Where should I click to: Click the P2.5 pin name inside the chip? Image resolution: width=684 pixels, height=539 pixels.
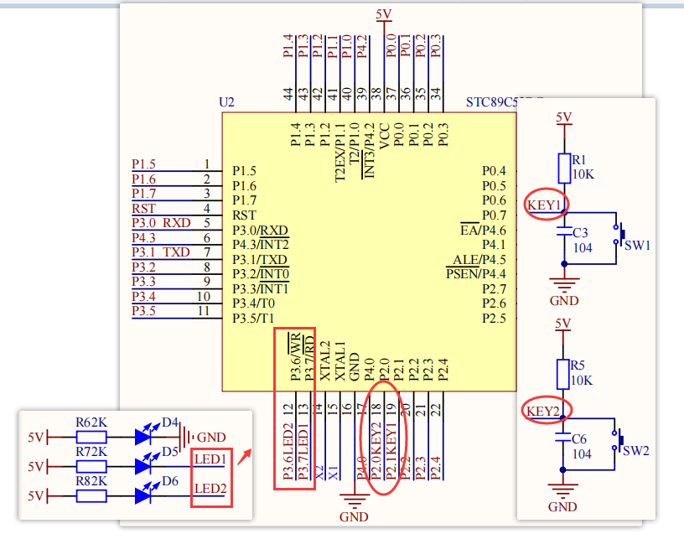[495, 319]
